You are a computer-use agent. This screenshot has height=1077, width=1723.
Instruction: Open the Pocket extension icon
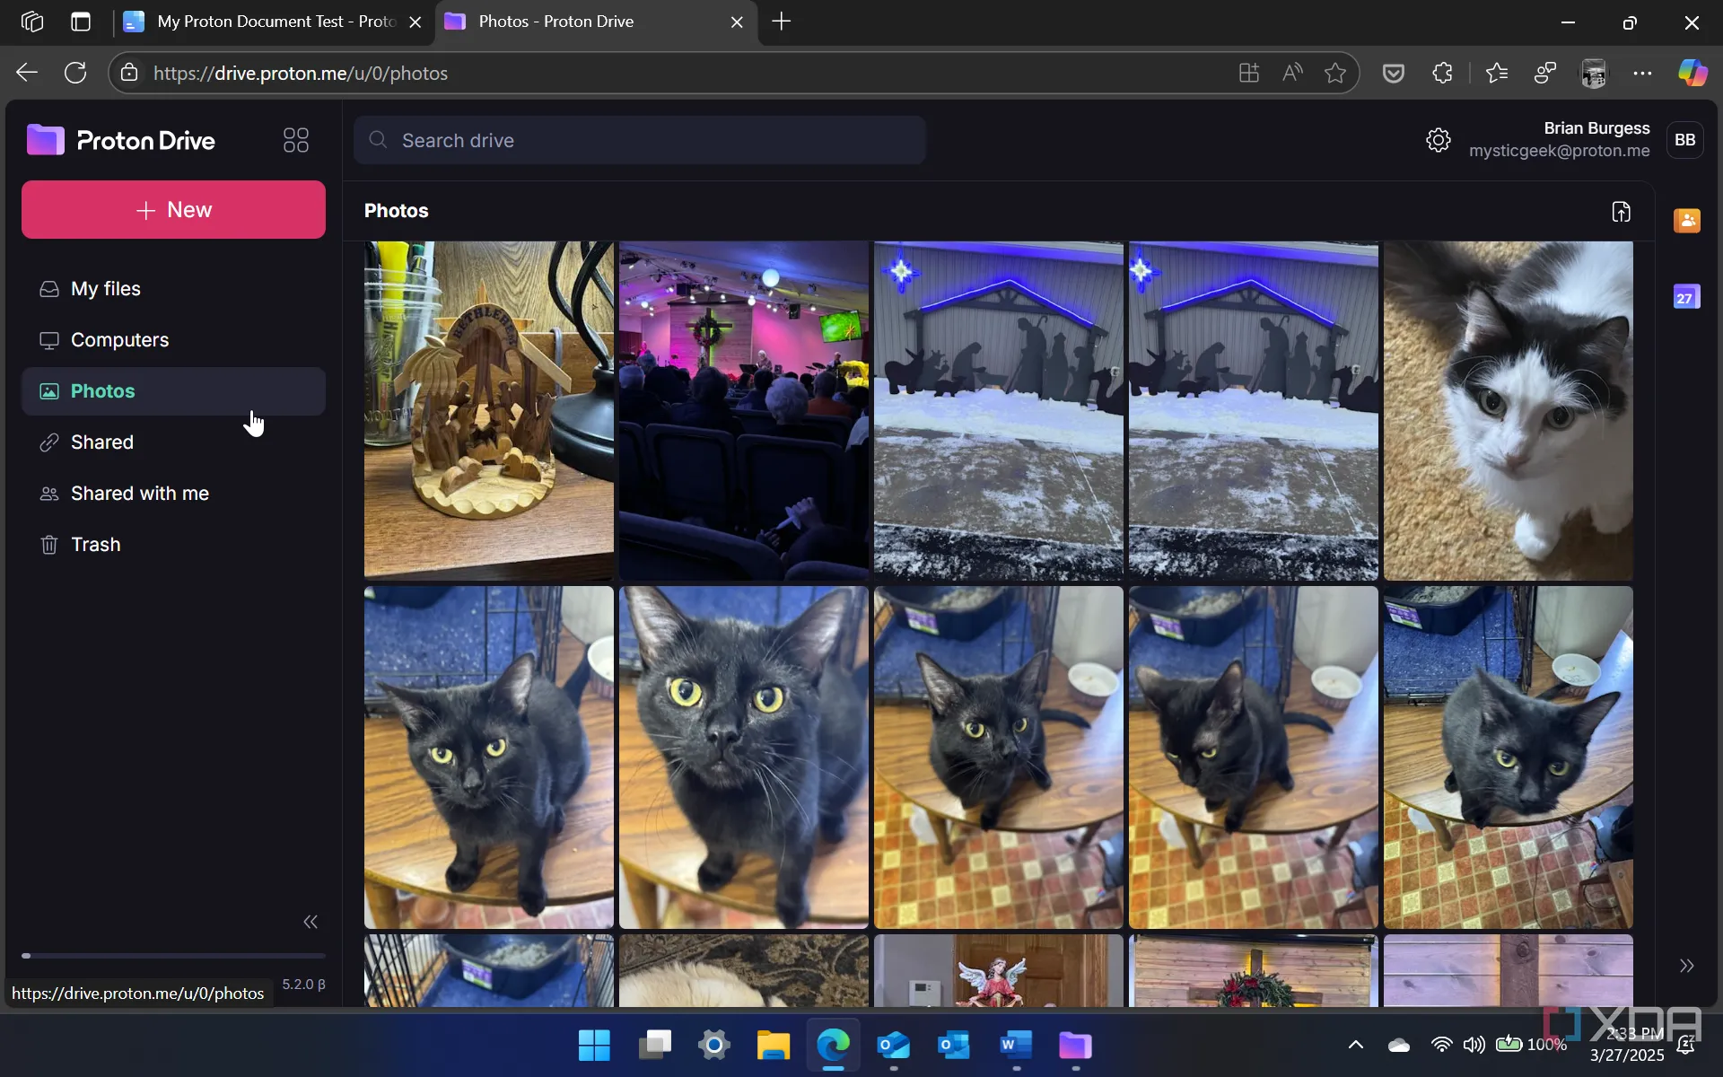pos(1393,73)
